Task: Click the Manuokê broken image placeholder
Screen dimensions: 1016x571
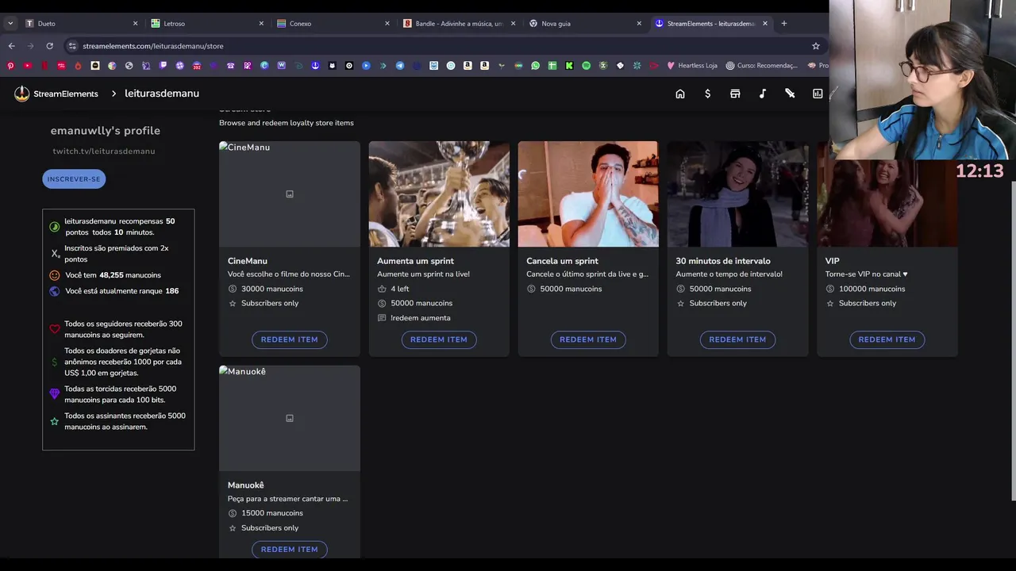Action: [x=290, y=418]
